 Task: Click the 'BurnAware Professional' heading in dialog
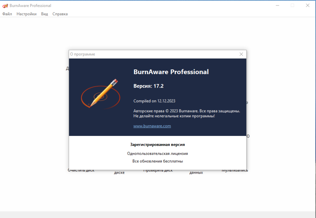(171, 72)
